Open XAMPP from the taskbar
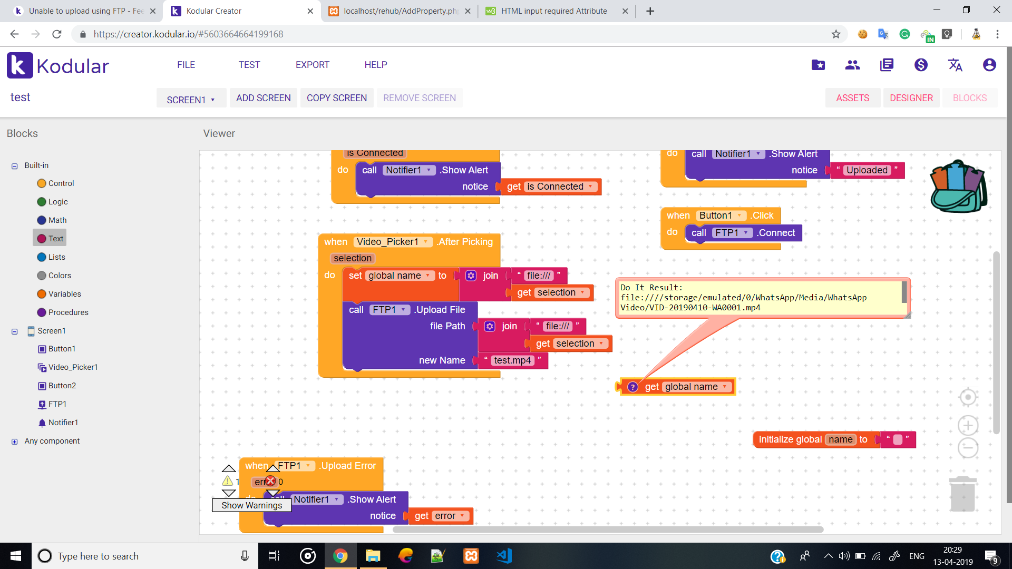 coord(471,556)
